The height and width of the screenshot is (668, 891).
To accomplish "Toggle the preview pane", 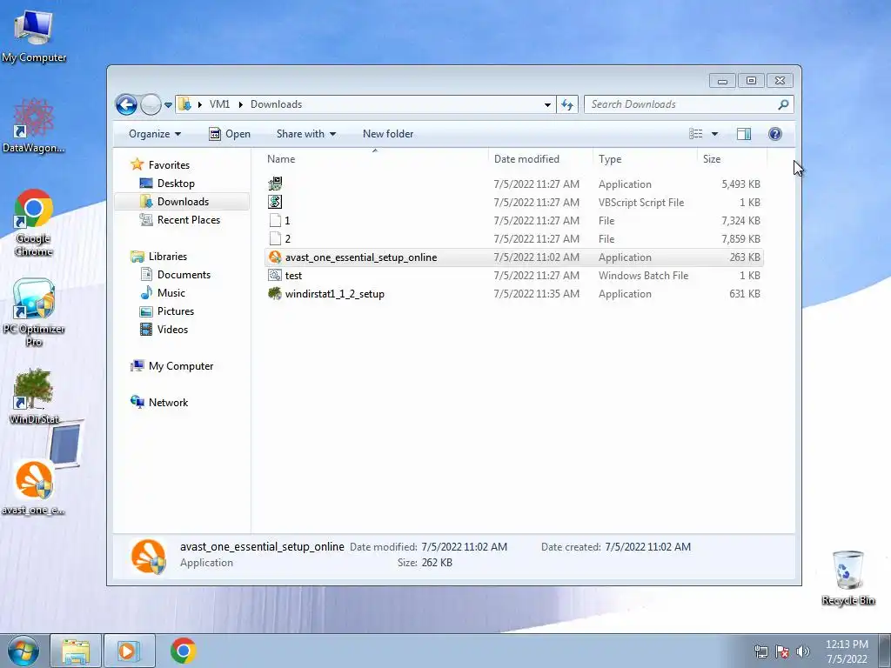I will click(744, 134).
